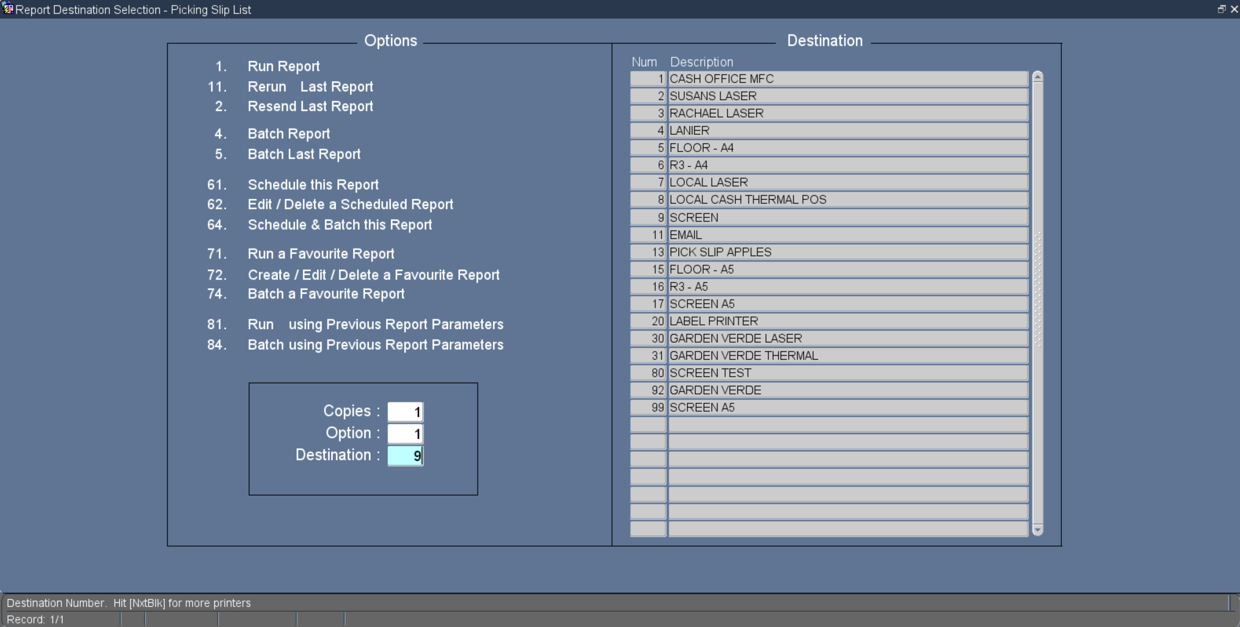Choose the SUSANS LASER destination

(x=848, y=96)
